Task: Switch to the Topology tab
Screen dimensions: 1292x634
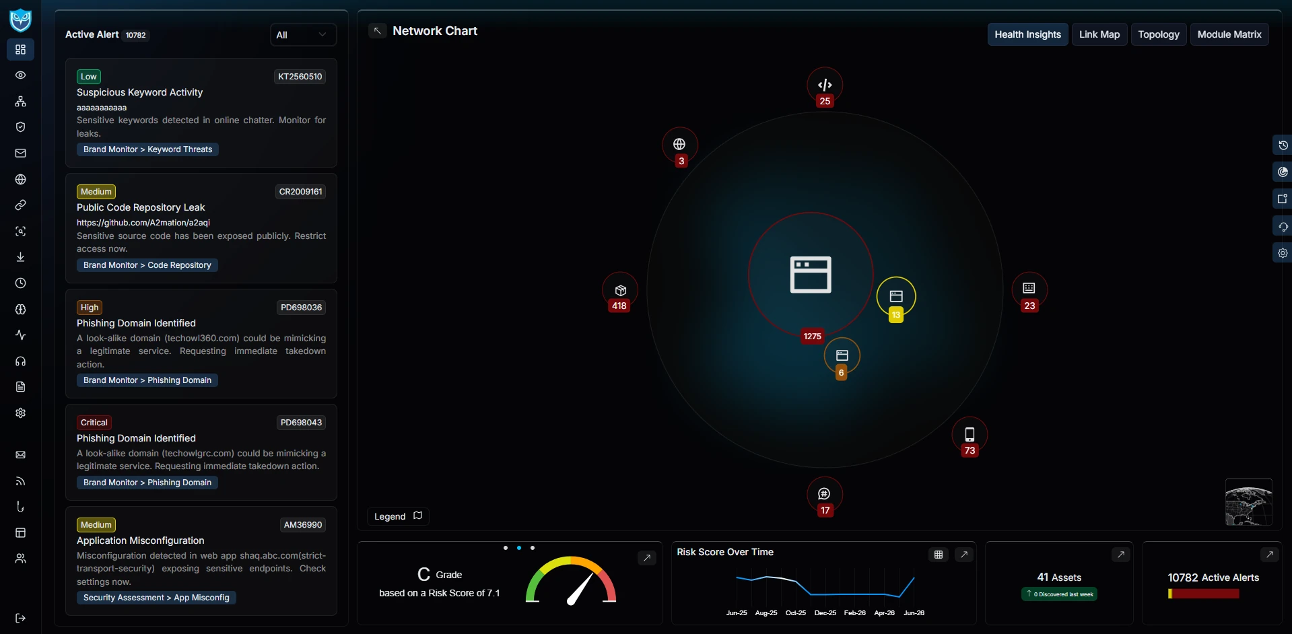Action: (1158, 34)
